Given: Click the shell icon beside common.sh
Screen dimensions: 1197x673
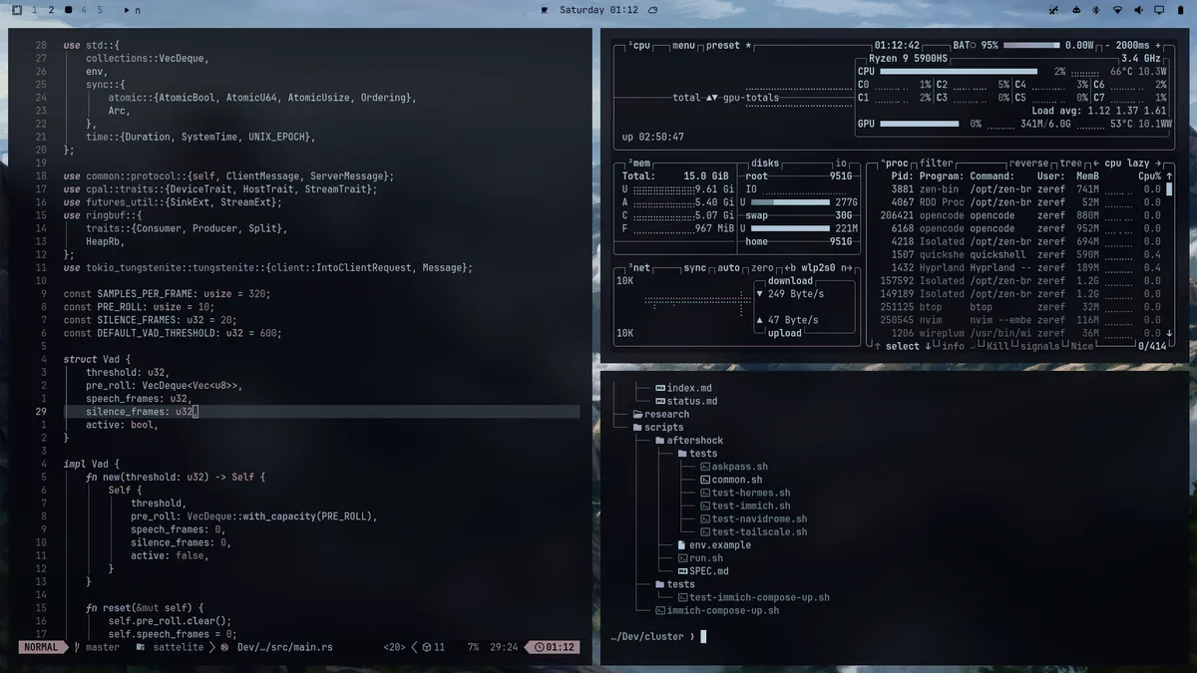Looking at the screenshot, I should point(705,480).
